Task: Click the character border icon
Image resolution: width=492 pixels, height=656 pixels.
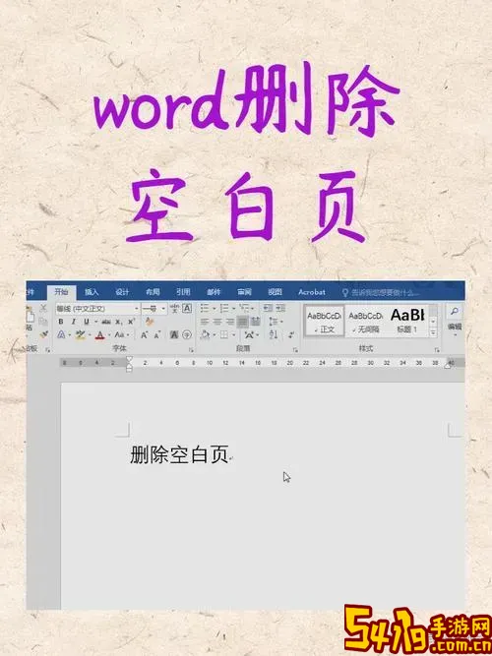Action: pyautogui.click(x=187, y=309)
